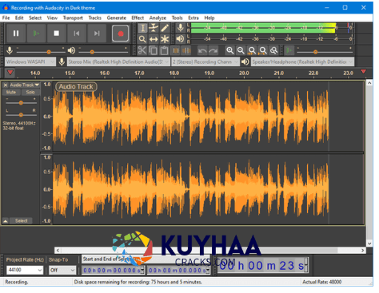The height and width of the screenshot is (293, 379).
Task: Open the Help menu
Action: [x=209, y=18]
